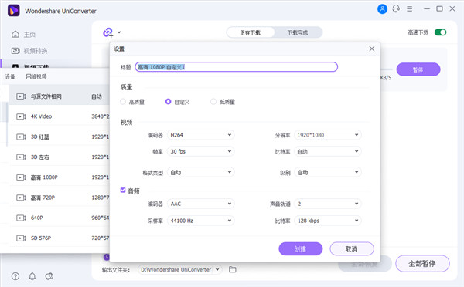Open the notification bell icon
Viewport: 464px width, 287px height.
tap(32, 276)
